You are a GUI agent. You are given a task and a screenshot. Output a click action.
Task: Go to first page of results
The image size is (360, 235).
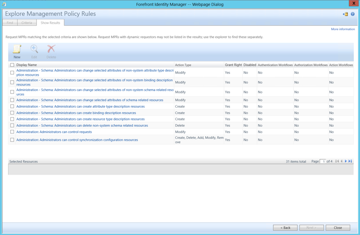[x=337, y=161]
